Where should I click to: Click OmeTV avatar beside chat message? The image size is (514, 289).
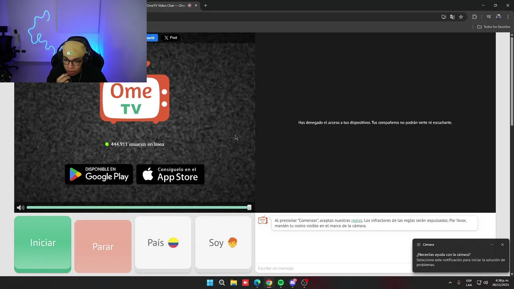coord(263,220)
